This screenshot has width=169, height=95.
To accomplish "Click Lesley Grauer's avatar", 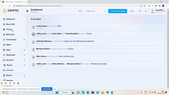I will [x=34, y=27].
